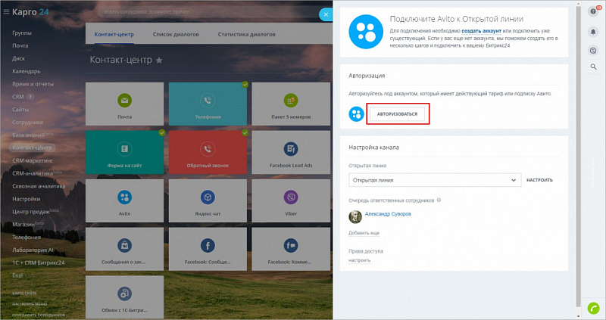
Task: Switch to the Статистика диалогов tab
Action: tap(247, 34)
